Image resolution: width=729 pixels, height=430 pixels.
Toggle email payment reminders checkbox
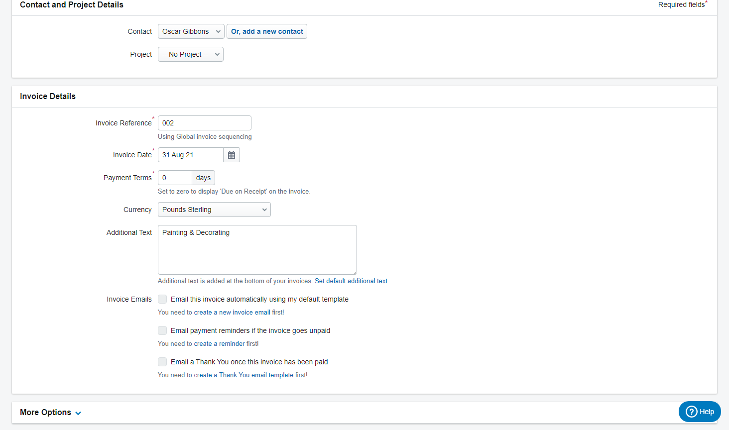pos(162,330)
